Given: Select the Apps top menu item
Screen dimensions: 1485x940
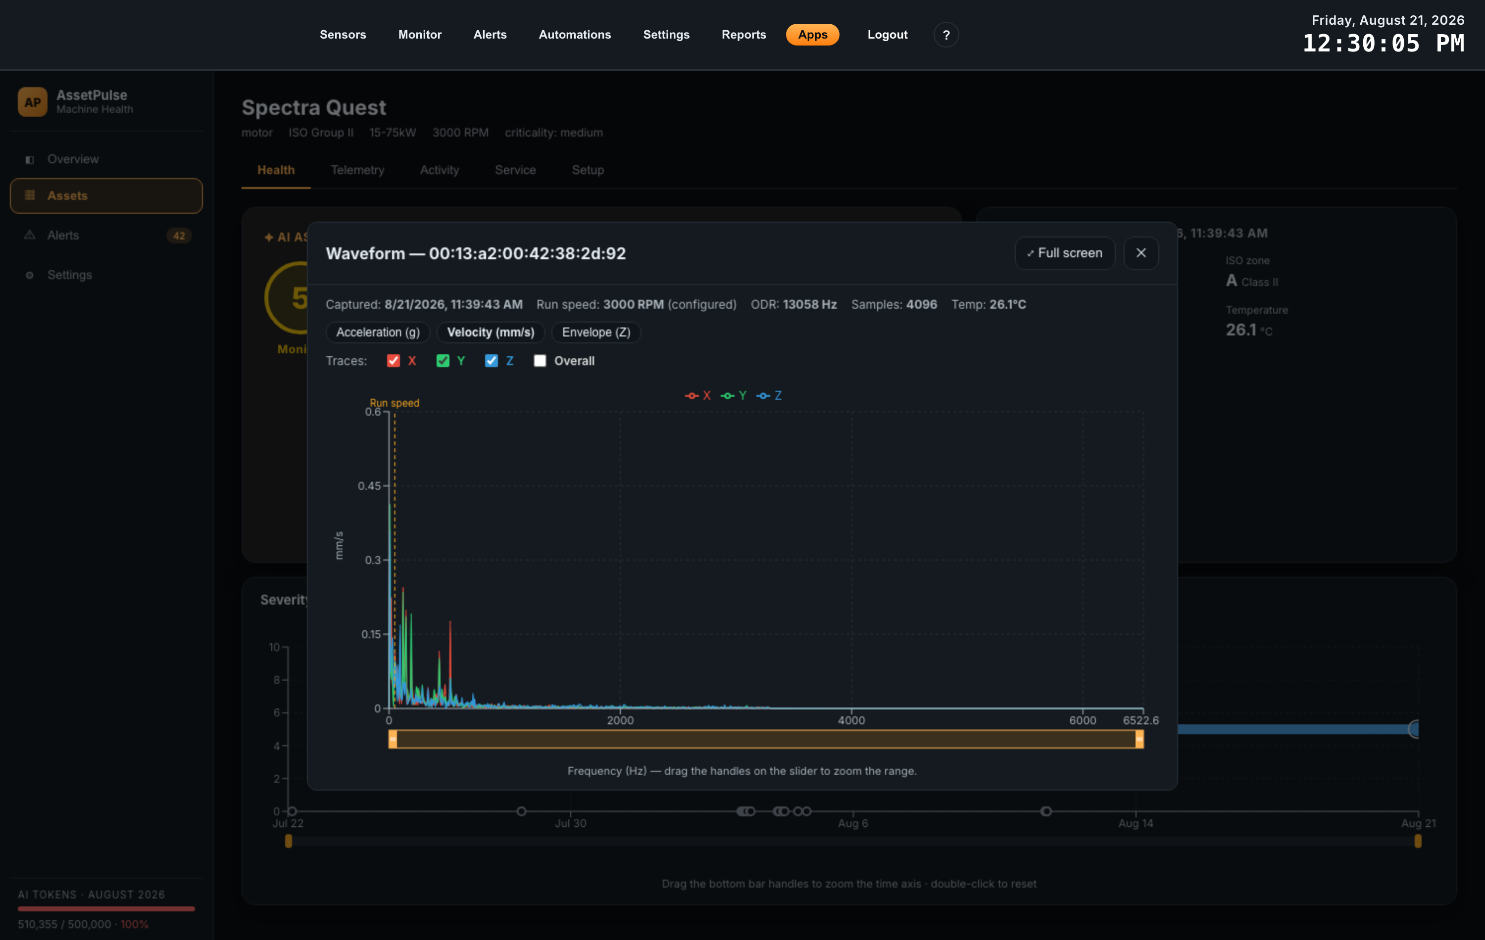Looking at the screenshot, I should click(812, 35).
